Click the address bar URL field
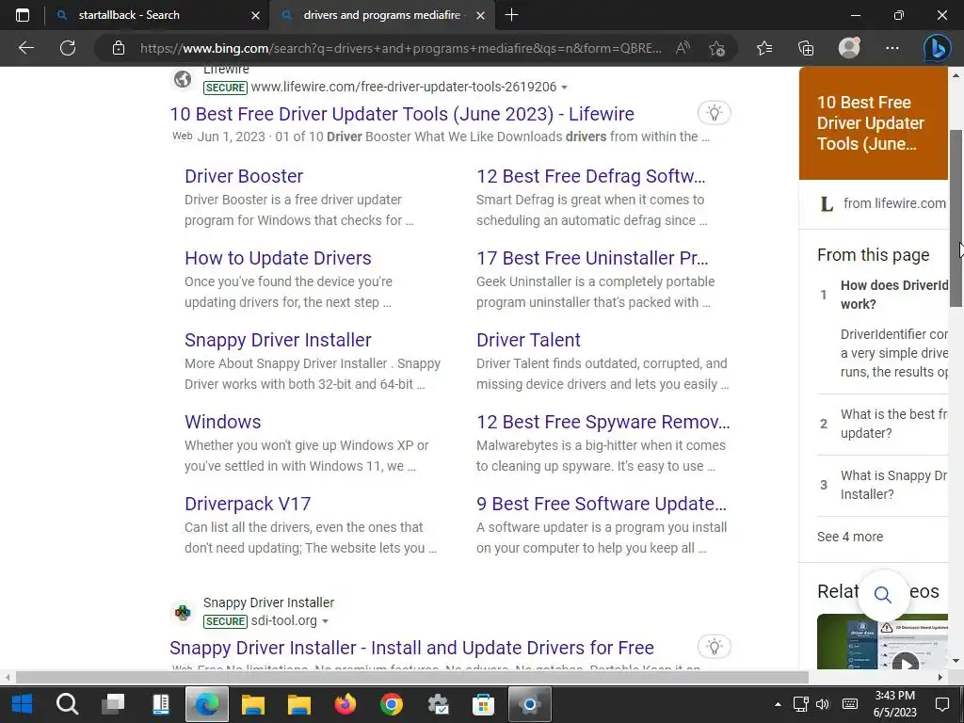The width and height of the screenshot is (964, 723). click(x=401, y=48)
